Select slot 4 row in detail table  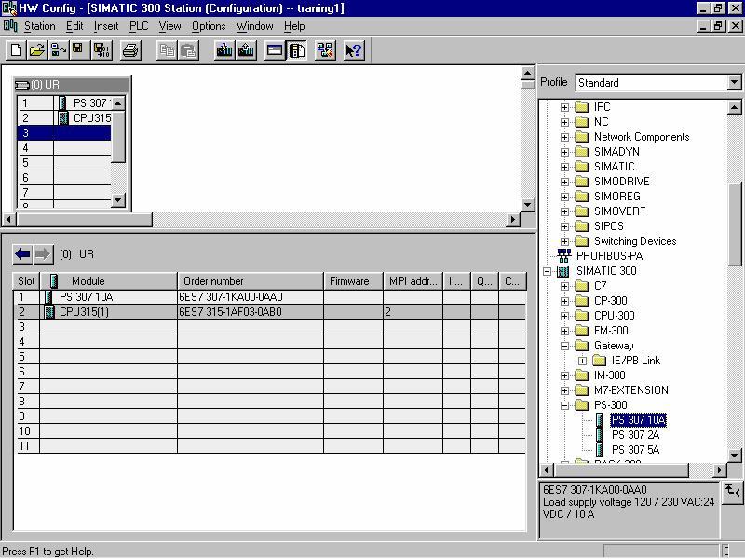(269, 342)
